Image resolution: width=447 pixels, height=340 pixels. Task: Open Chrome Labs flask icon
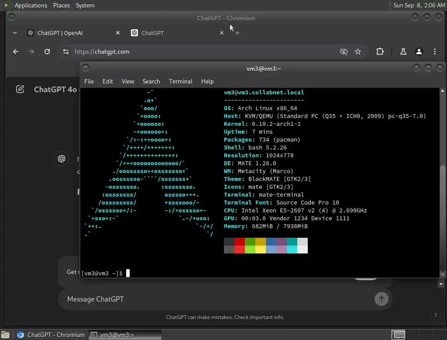click(x=403, y=52)
